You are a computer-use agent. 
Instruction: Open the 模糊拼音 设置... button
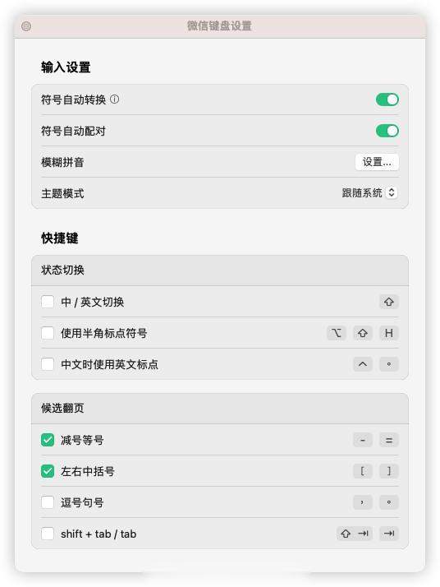pyautogui.click(x=377, y=162)
